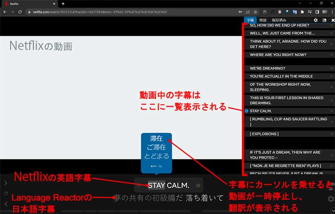Switch to the 保存済み tab

coord(279,20)
